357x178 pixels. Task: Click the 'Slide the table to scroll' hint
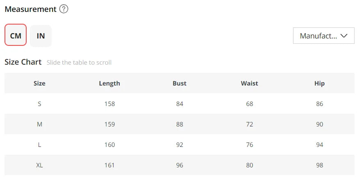[79, 63]
